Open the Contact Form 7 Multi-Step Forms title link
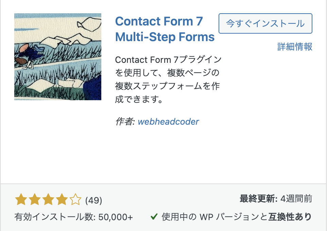This screenshot has height=231, width=327. click(x=165, y=29)
